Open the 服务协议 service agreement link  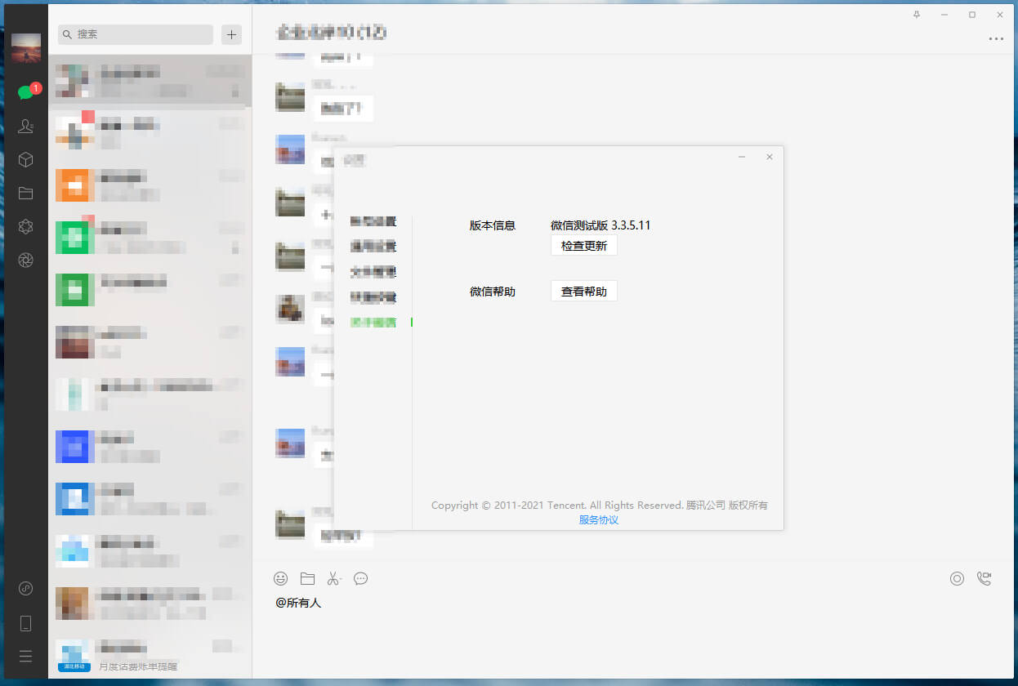(599, 519)
